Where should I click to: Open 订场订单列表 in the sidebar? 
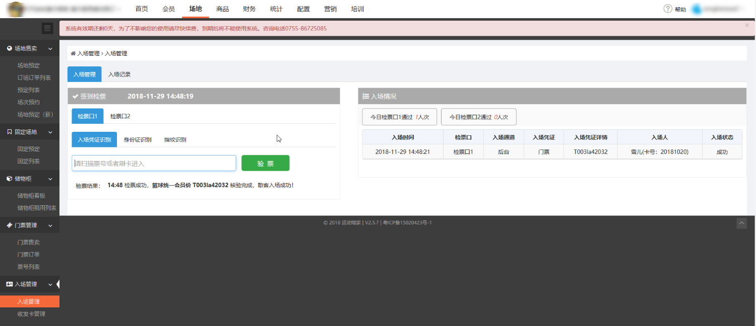click(34, 78)
